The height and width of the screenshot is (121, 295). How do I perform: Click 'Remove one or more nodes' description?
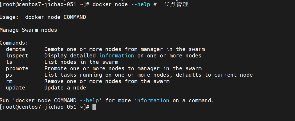[x=107, y=81]
